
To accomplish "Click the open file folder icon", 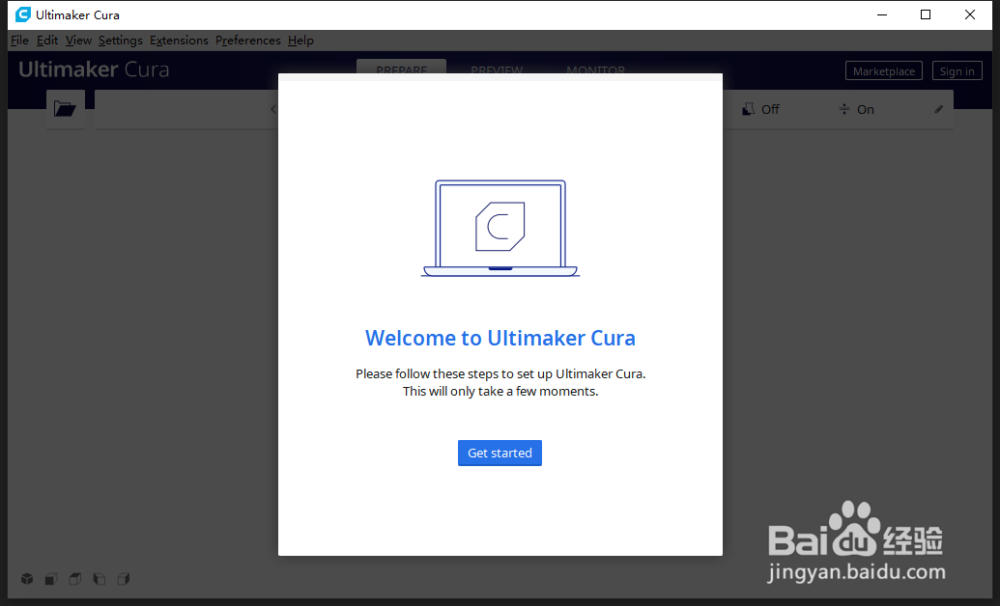I will click(65, 109).
